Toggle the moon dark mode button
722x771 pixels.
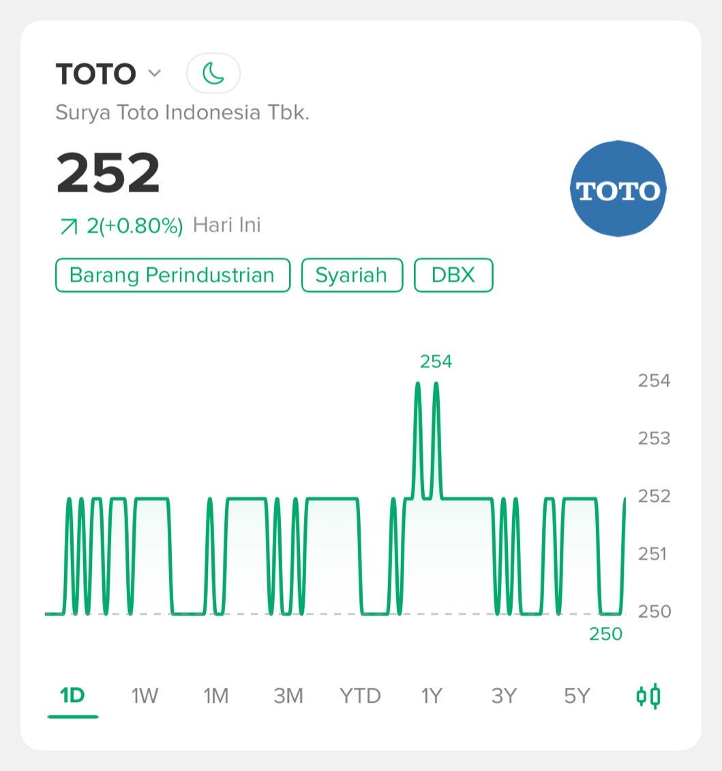(213, 73)
